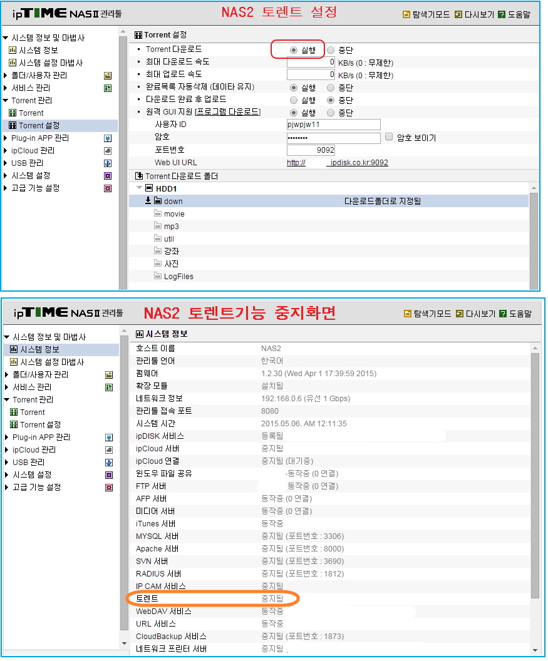The width and height of the screenshot is (548, 661).
Task: Click the 프로그램 다운로드 link
Action: pos(228,112)
